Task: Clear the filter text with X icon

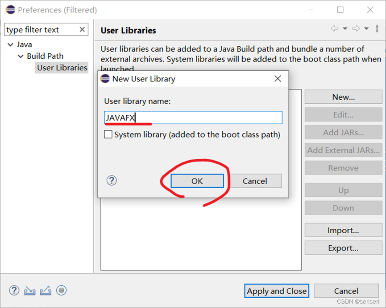Action: (x=82, y=29)
